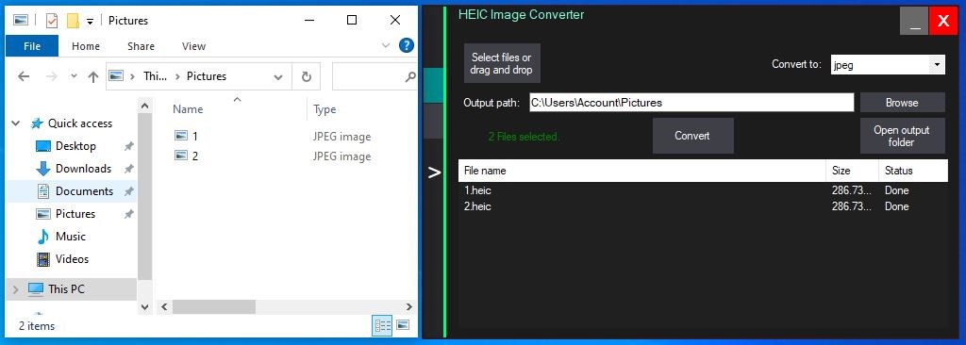The height and width of the screenshot is (345, 966).
Task: Click the search magnifier icon
Action: coord(409,77)
